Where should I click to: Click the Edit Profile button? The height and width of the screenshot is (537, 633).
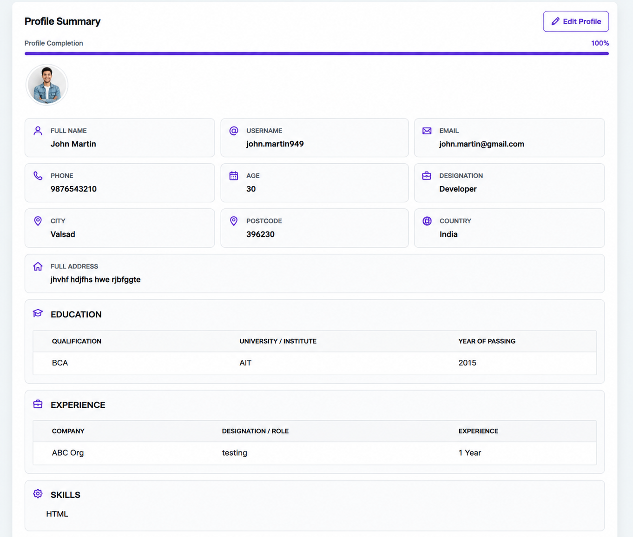click(576, 21)
